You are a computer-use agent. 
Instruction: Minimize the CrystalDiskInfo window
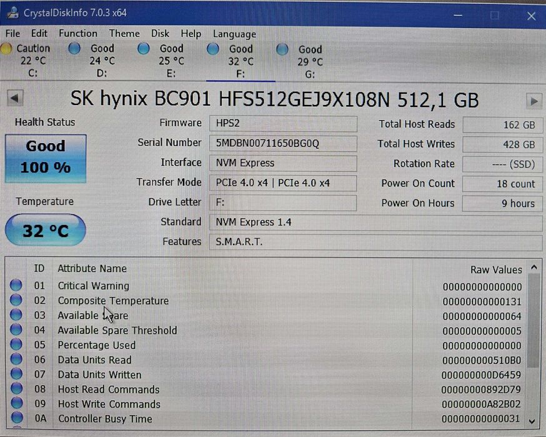tap(458, 15)
